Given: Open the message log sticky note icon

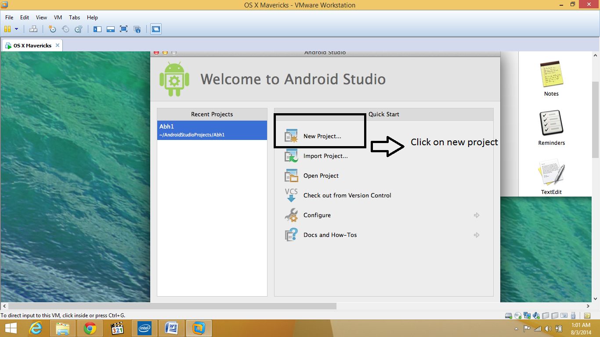Looking at the screenshot, I should (x=587, y=315).
